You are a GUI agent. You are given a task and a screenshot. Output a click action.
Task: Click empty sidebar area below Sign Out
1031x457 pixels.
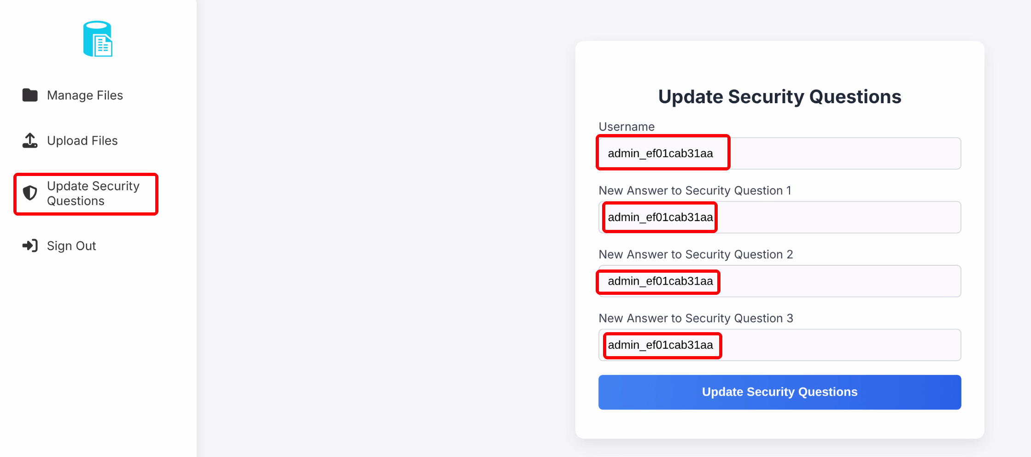click(x=98, y=350)
